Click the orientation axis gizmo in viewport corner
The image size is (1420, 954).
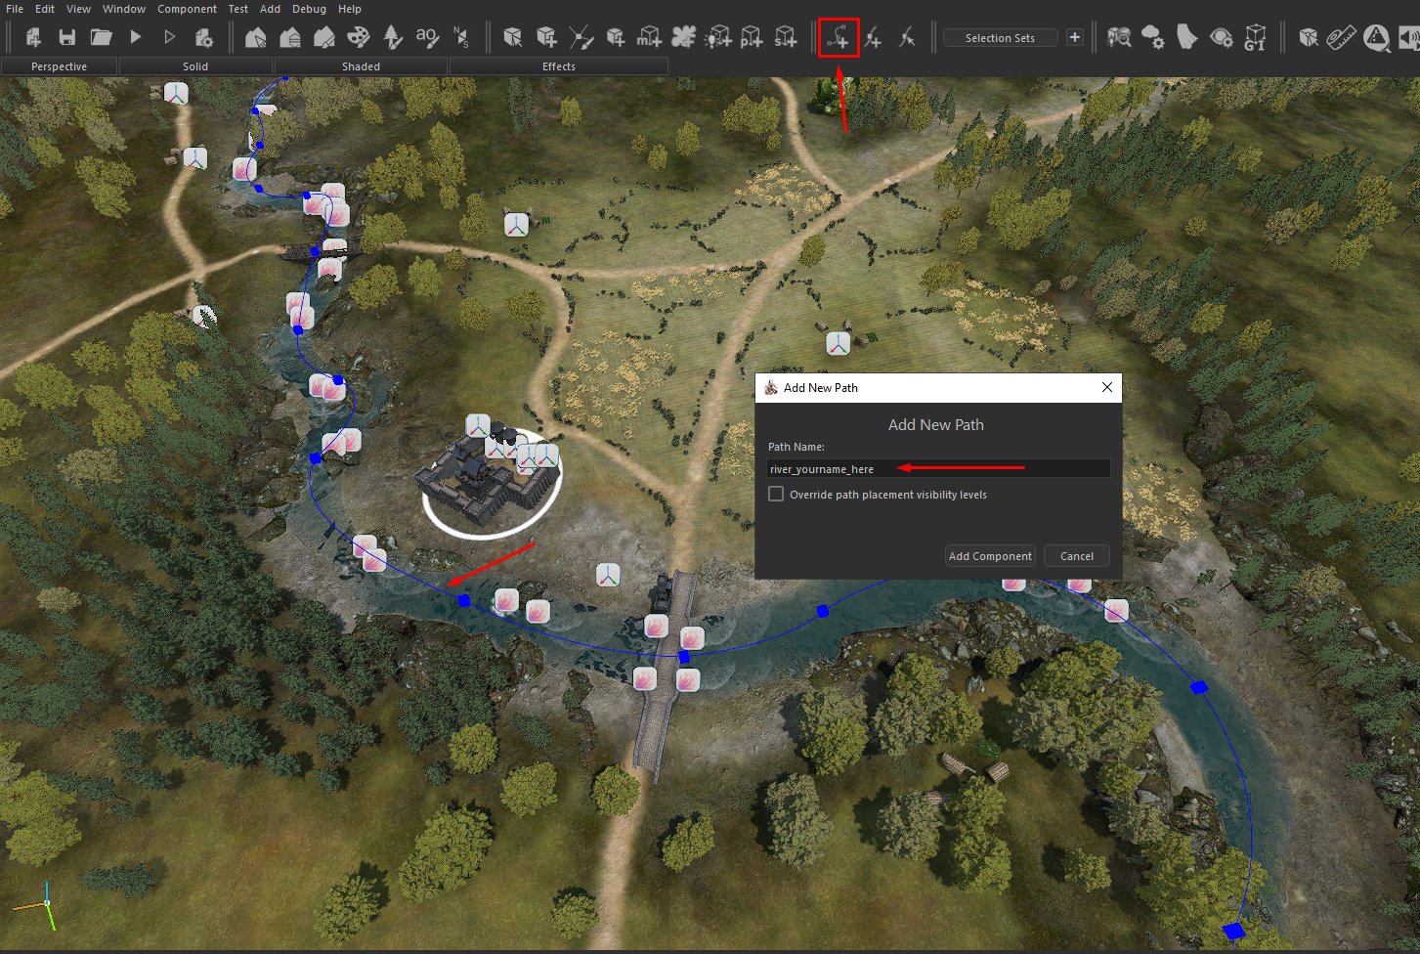(x=46, y=904)
